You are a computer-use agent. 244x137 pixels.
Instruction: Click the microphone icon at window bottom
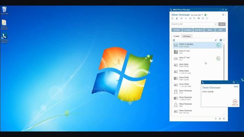click(216, 119)
